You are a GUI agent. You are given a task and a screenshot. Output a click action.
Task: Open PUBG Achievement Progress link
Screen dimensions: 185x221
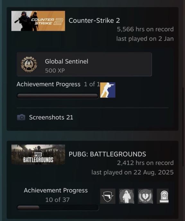tap(56, 190)
